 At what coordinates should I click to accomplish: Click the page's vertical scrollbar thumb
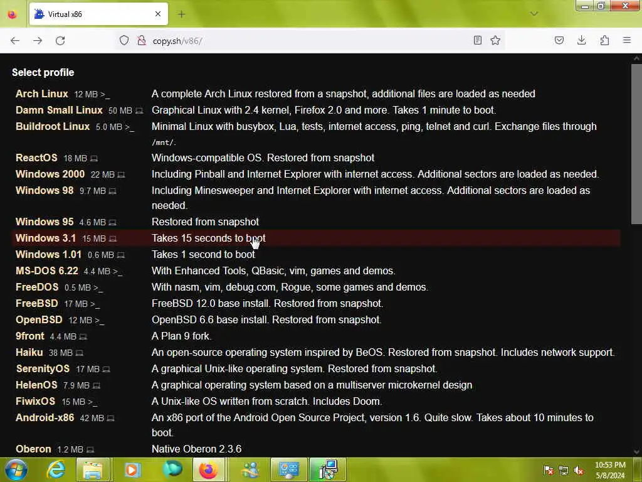pyautogui.click(x=636, y=144)
